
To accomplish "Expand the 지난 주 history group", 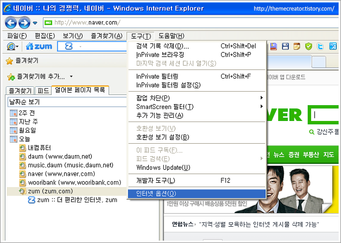I will (24, 121).
